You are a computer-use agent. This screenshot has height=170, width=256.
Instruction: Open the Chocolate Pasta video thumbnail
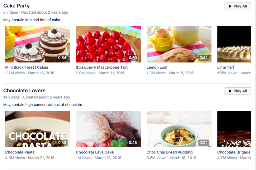[x=38, y=129]
